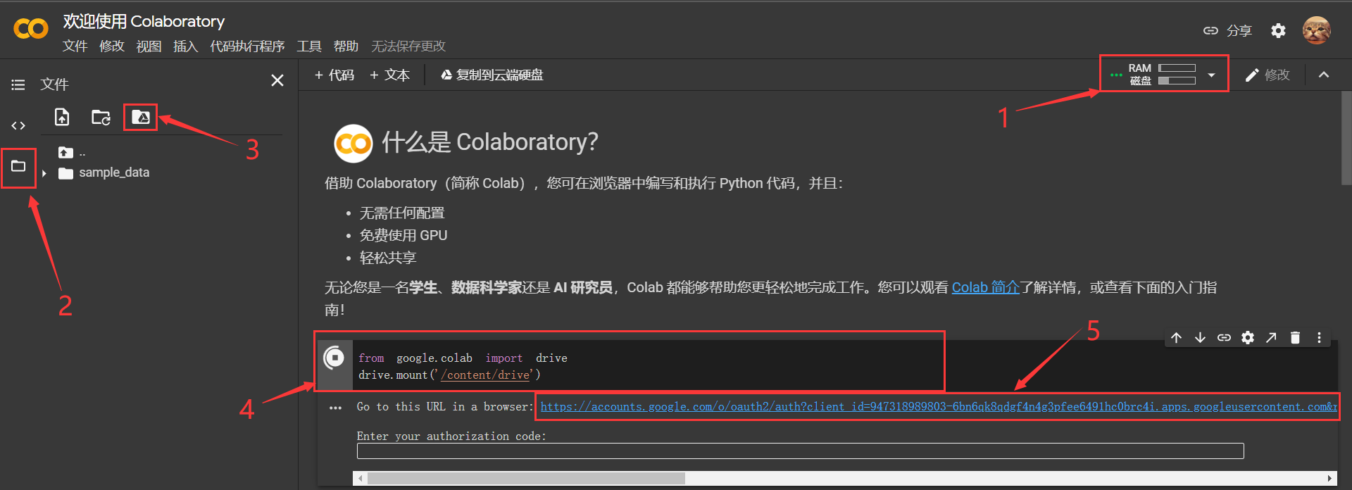Click the horizontal scrollbar thumb in output

pyautogui.click(x=526, y=478)
